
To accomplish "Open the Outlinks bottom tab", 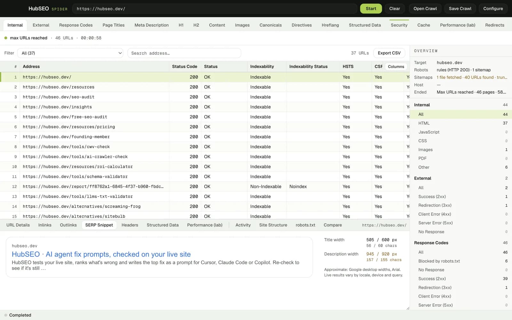I will pyautogui.click(x=68, y=225).
